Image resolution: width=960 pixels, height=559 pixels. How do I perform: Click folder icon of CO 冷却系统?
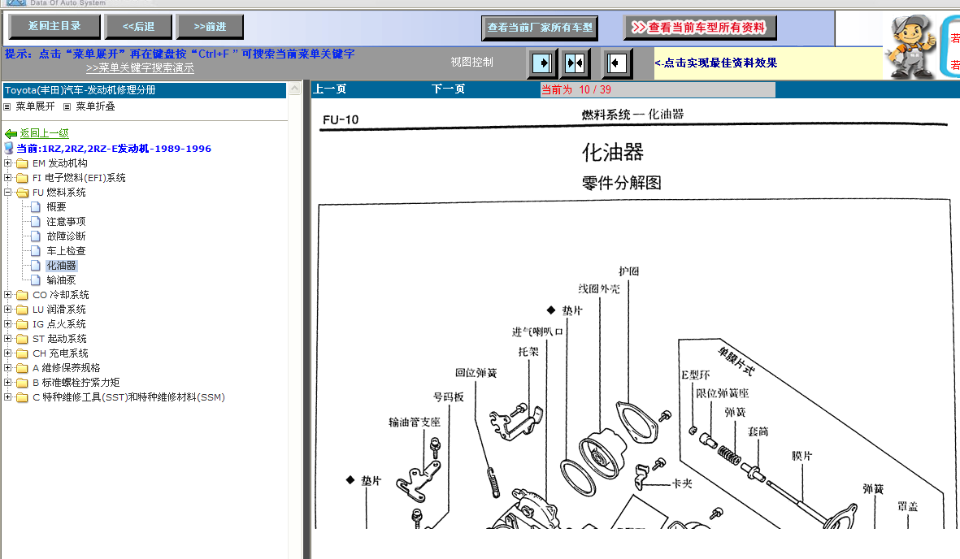click(22, 295)
